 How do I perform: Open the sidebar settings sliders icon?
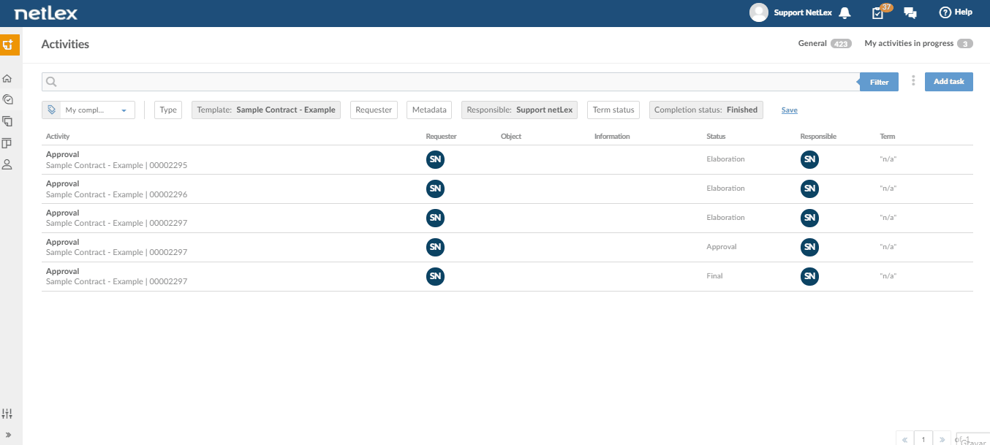coord(7,414)
